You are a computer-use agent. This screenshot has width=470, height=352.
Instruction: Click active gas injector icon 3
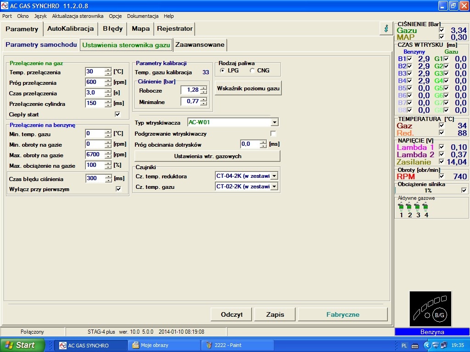[x=417, y=206]
